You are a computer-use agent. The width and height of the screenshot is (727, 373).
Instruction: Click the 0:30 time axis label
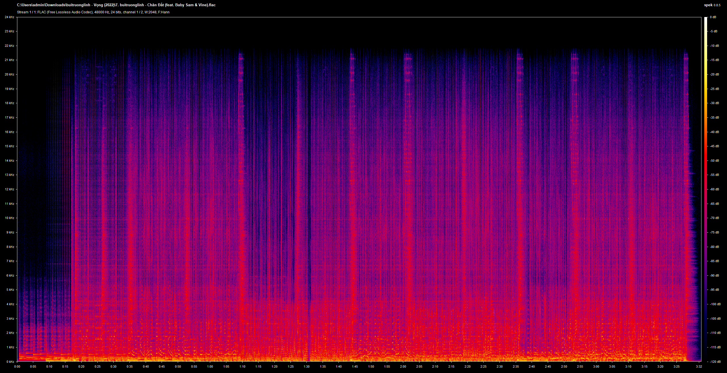114,367
